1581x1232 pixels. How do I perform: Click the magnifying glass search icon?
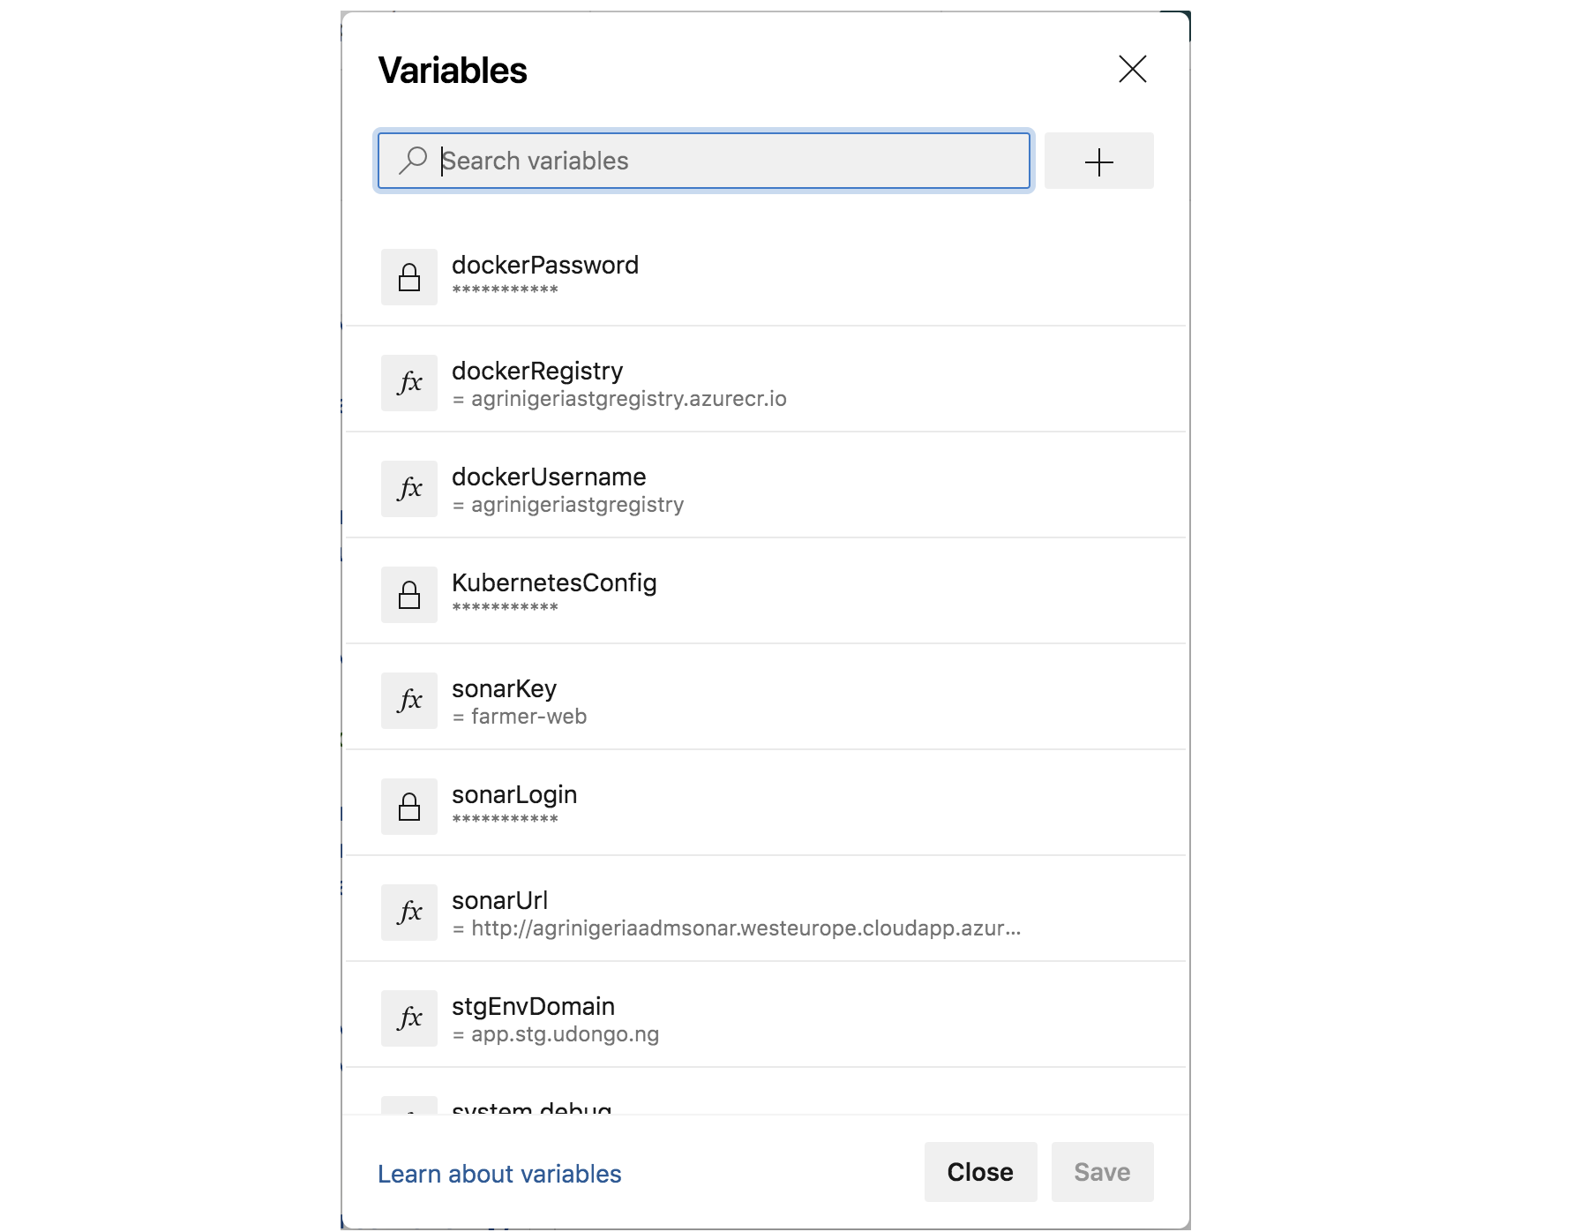411,160
